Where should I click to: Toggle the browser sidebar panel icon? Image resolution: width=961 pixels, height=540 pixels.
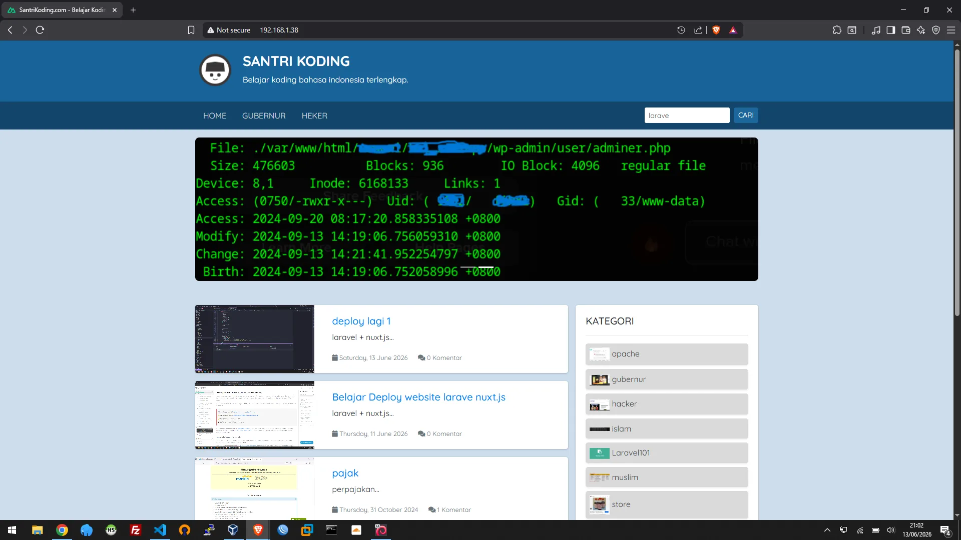890,30
